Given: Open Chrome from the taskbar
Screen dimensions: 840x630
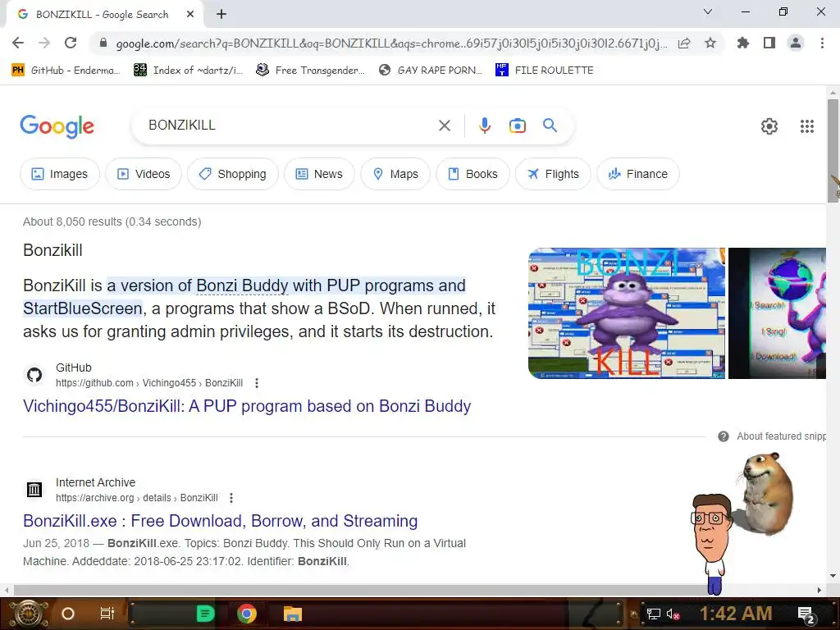Looking at the screenshot, I should (247, 614).
